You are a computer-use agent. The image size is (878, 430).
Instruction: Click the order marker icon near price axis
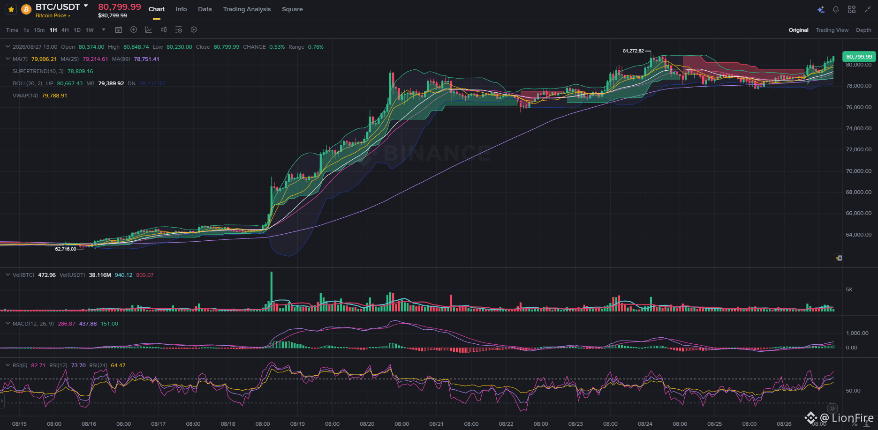tap(839, 258)
